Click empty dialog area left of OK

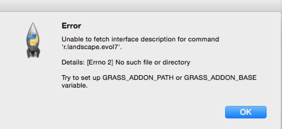tap(144, 112)
